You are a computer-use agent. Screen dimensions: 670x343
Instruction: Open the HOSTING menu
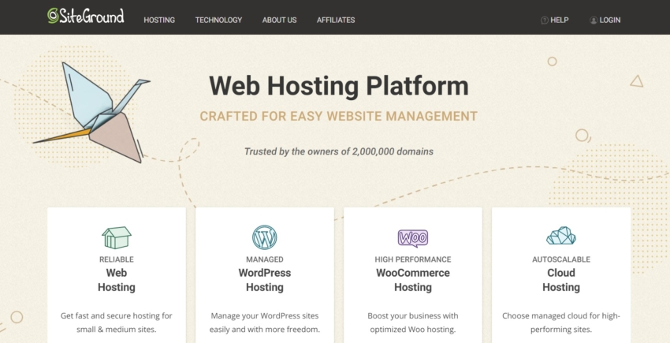point(159,20)
